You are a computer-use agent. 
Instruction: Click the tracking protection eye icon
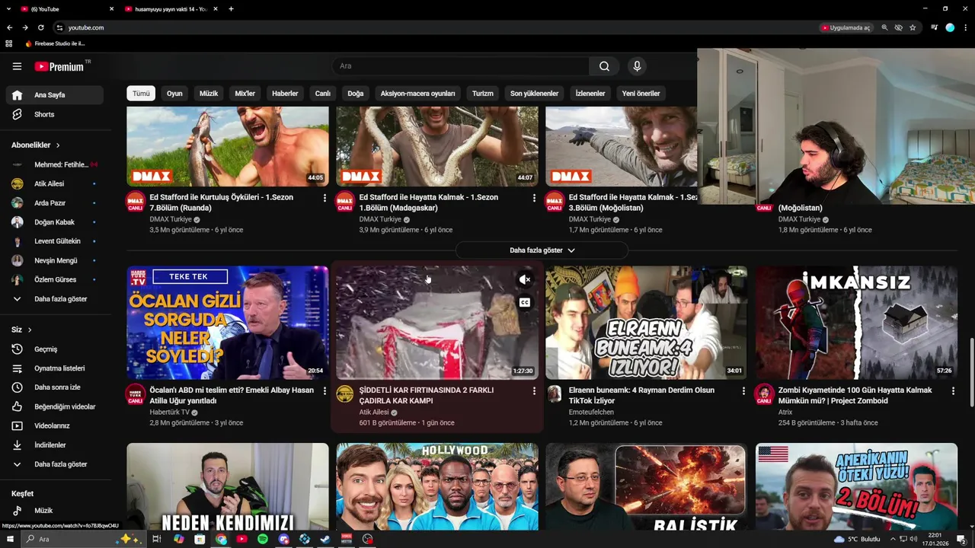pyautogui.click(x=898, y=27)
